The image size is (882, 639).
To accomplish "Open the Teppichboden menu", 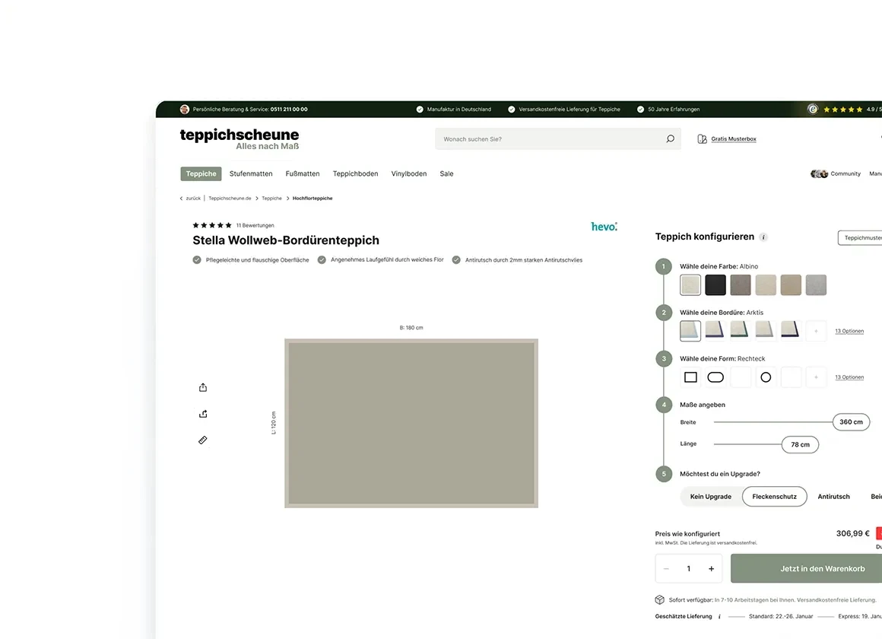I will (x=356, y=174).
